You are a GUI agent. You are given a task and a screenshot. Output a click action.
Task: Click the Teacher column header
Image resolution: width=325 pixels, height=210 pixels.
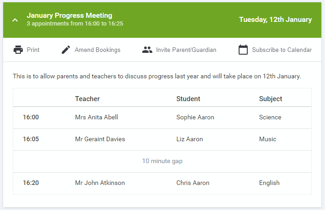click(x=87, y=99)
